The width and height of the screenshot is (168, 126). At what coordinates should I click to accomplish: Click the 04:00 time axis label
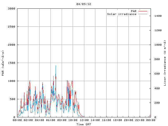39,120
